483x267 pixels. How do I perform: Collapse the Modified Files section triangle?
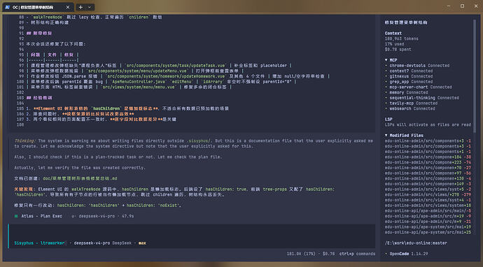386,136
